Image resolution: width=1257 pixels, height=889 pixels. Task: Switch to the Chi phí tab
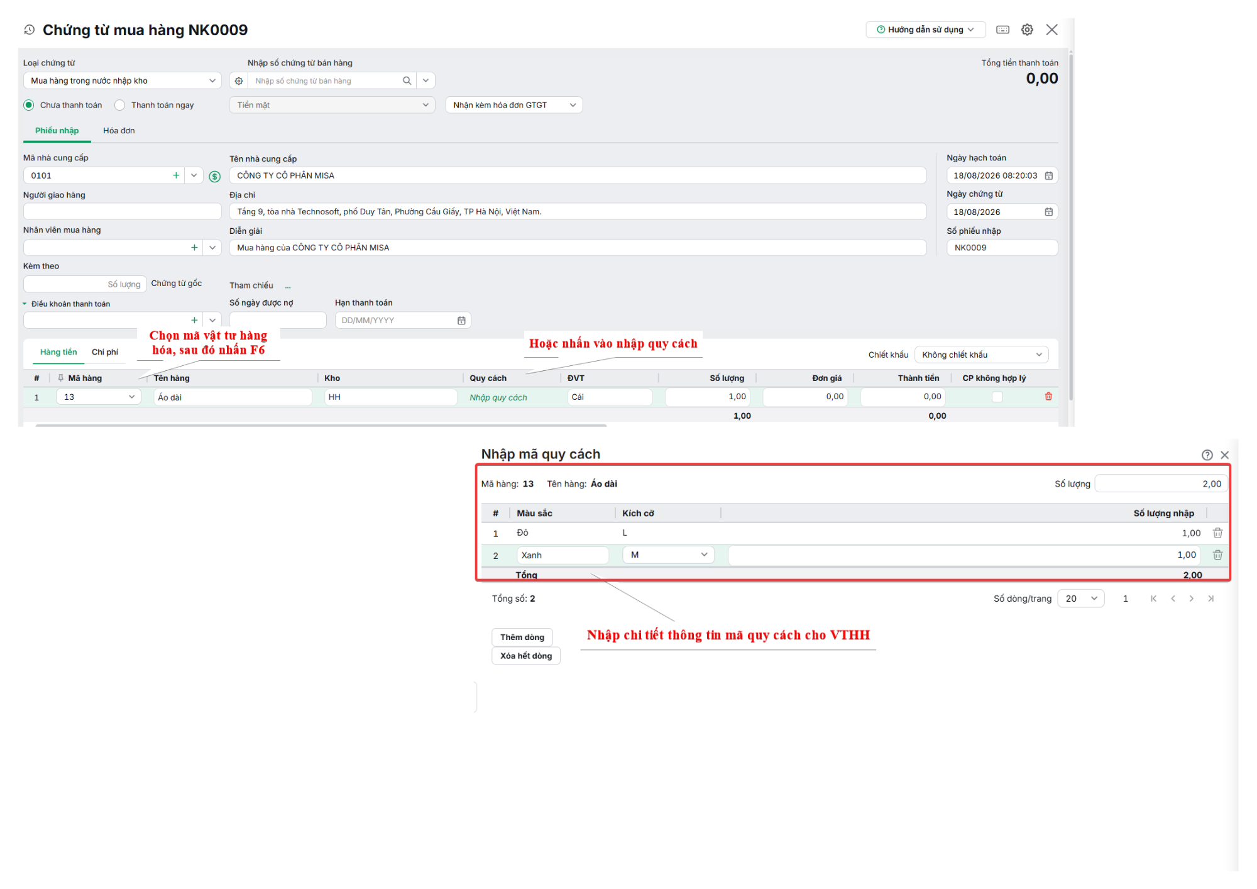click(x=105, y=352)
